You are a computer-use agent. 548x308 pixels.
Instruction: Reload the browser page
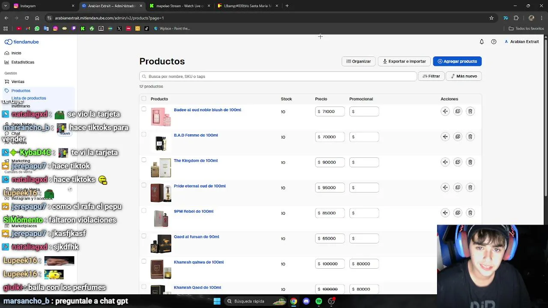point(27,18)
